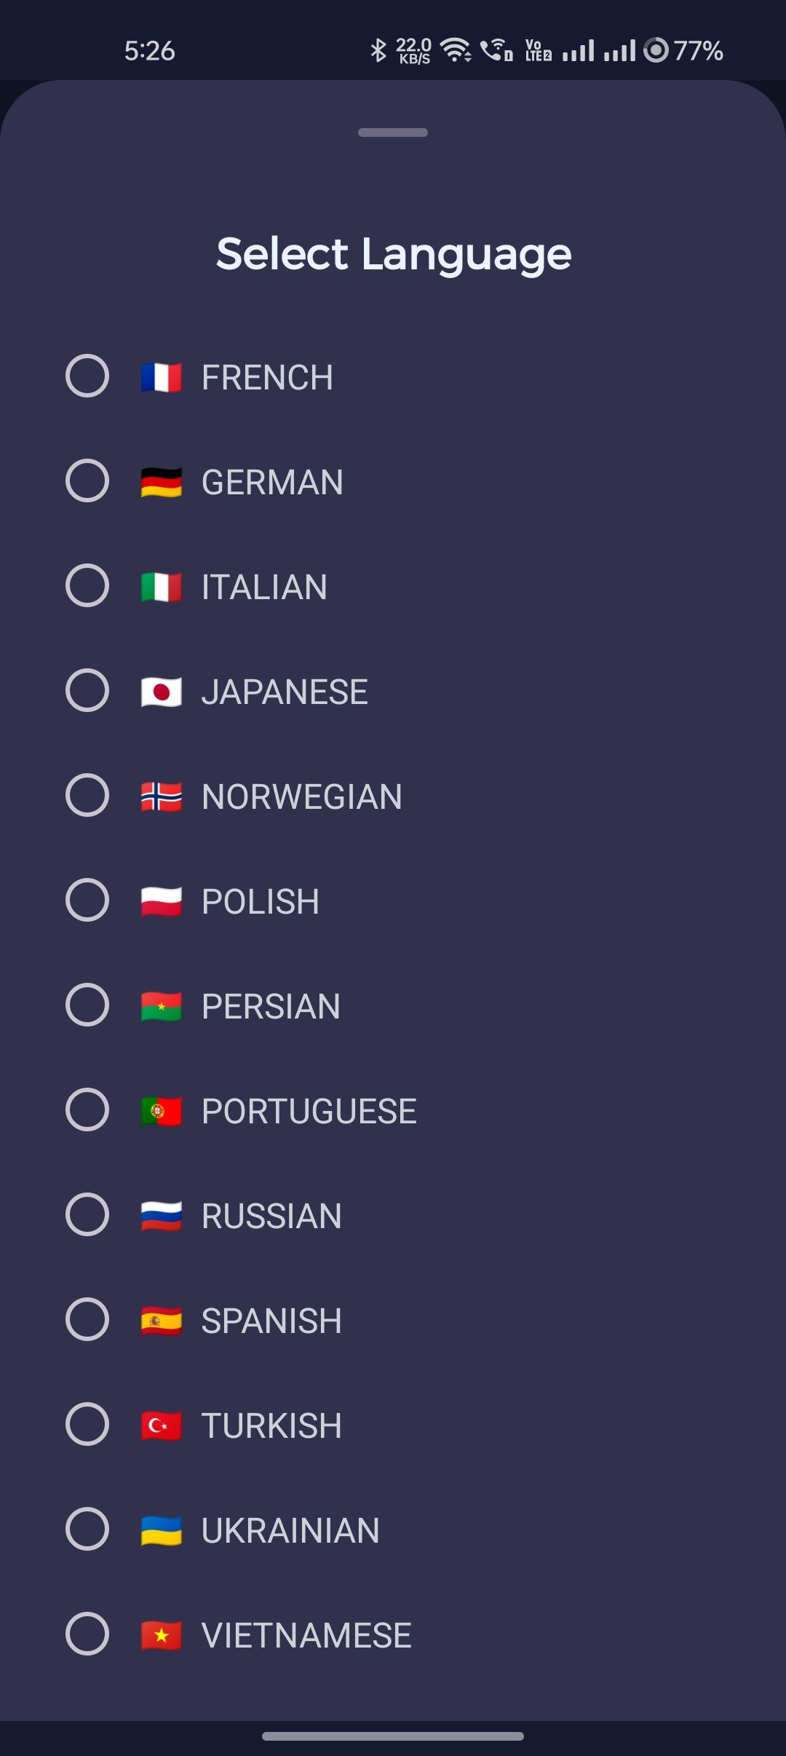
Task: Tap the bottom sheet drag handle
Action: [x=393, y=133]
